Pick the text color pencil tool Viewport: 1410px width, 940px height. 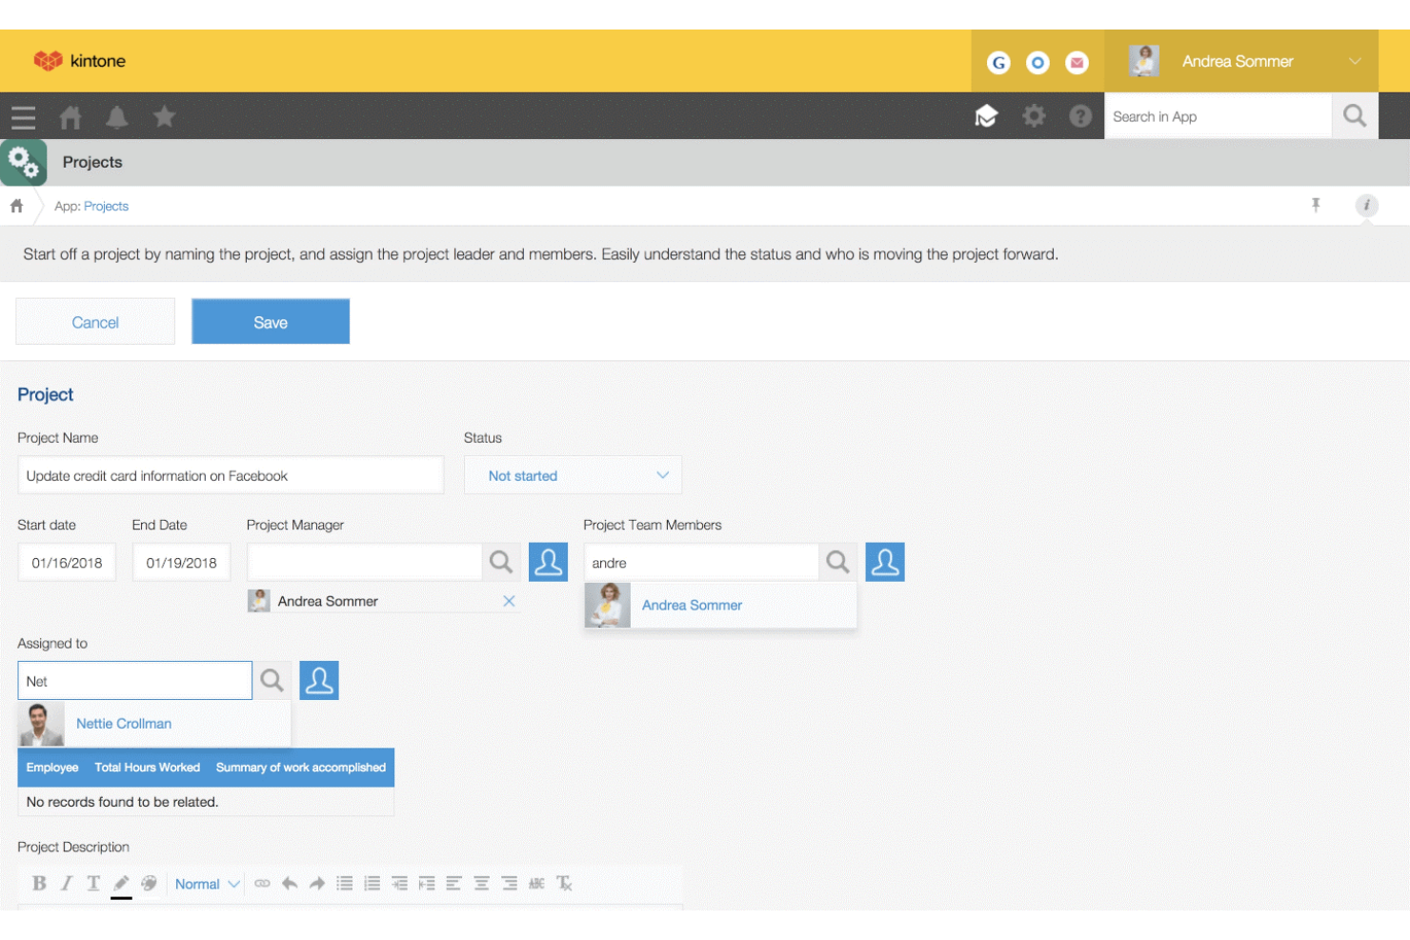(x=121, y=884)
